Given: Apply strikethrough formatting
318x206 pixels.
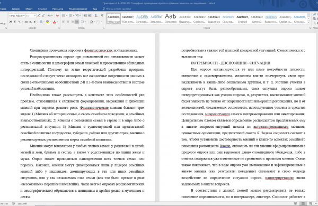Looking at the screenshot, I should click(x=26, y=22).
